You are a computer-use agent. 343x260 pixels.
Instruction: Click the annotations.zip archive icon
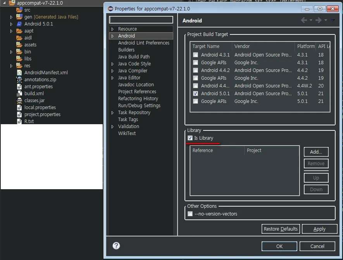click(19, 79)
